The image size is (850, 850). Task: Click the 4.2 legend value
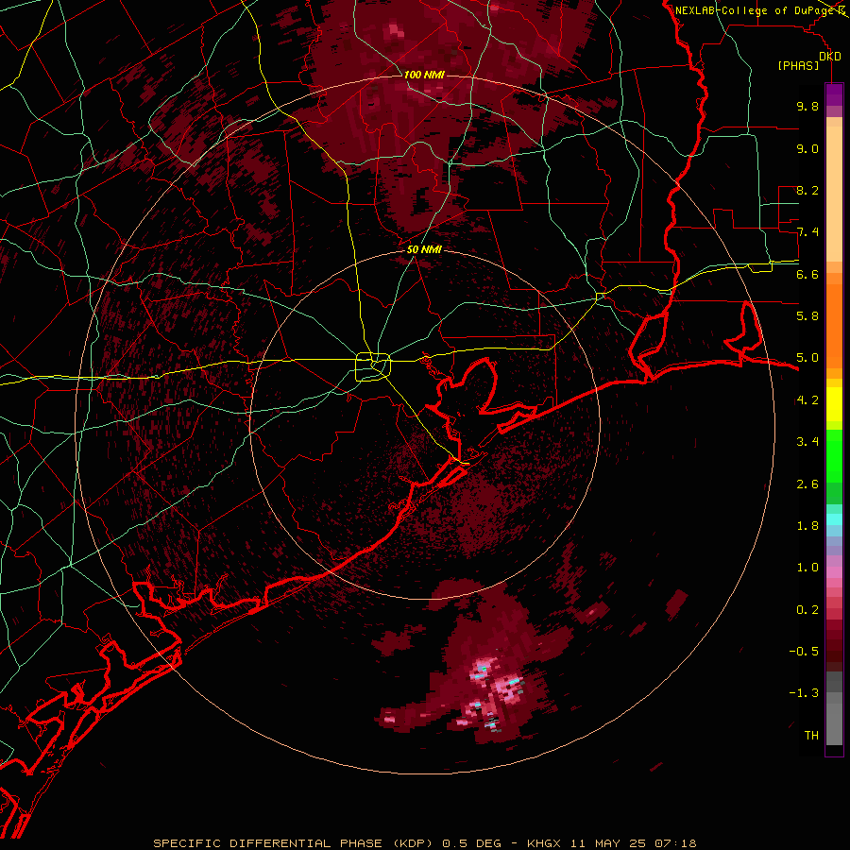[807, 400]
